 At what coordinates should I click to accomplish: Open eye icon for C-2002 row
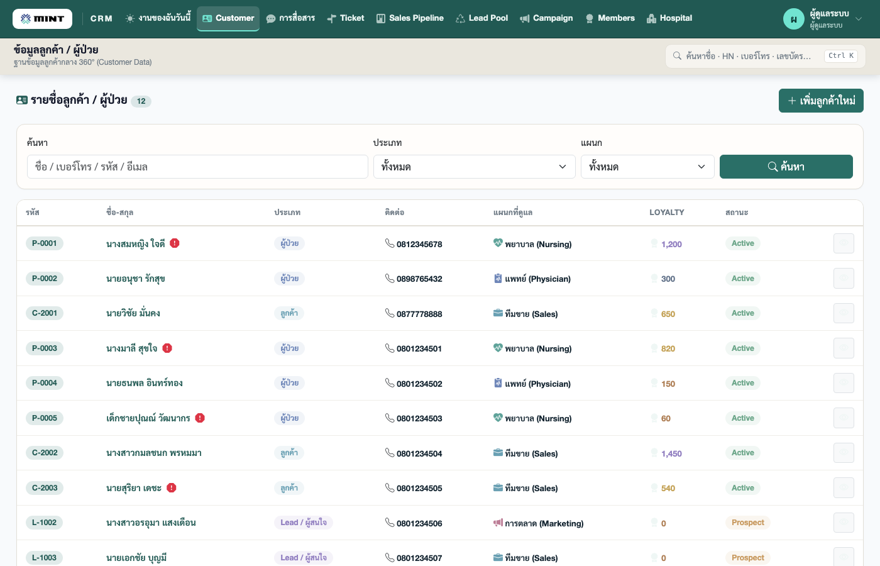click(x=844, y=453)
